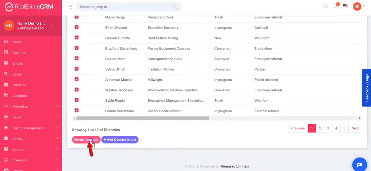
Task: Click the Calendar icon in sidebar
Action: click(6, 52)
